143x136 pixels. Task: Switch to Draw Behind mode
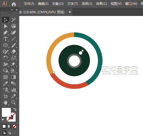(10, 133)
